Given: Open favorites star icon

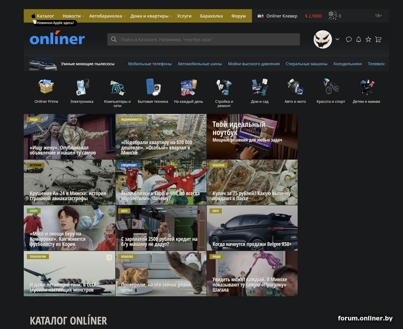Looking at the screenshot, I should click(x=368, y=39).
